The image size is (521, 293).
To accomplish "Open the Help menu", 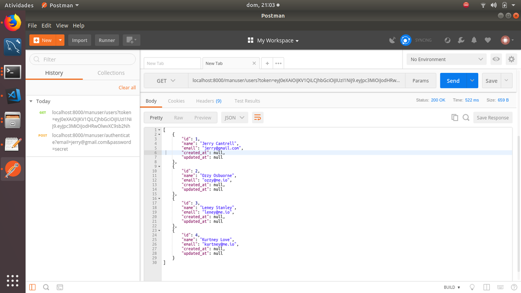I will pyautogui.click(x=79, y=25).
